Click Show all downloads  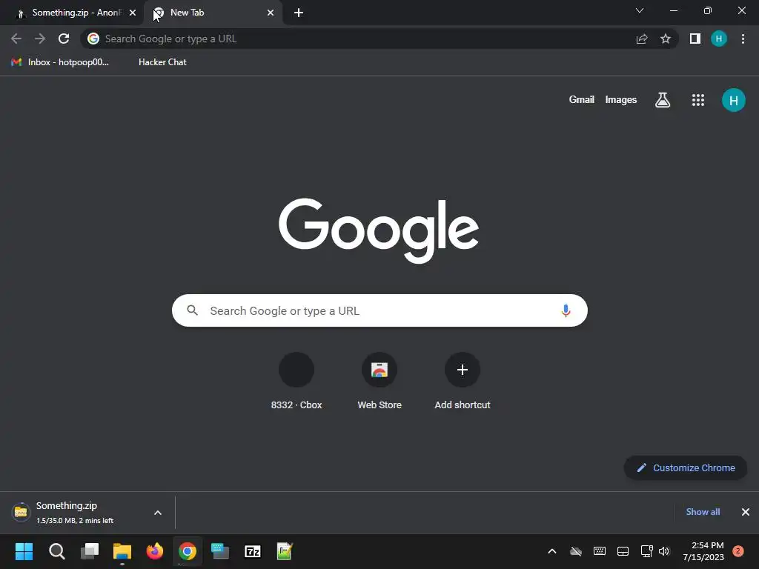point(703,512)
